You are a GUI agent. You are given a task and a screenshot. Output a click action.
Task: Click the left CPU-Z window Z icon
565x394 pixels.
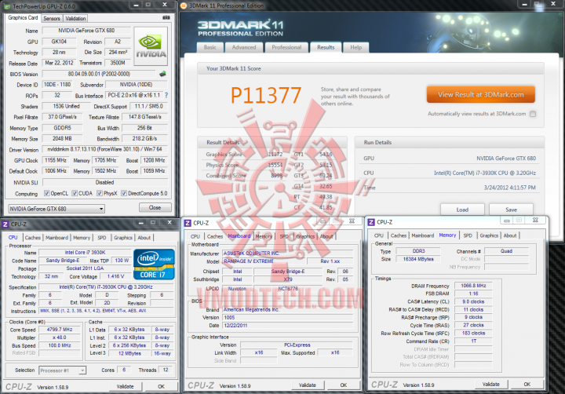[5, 224]
